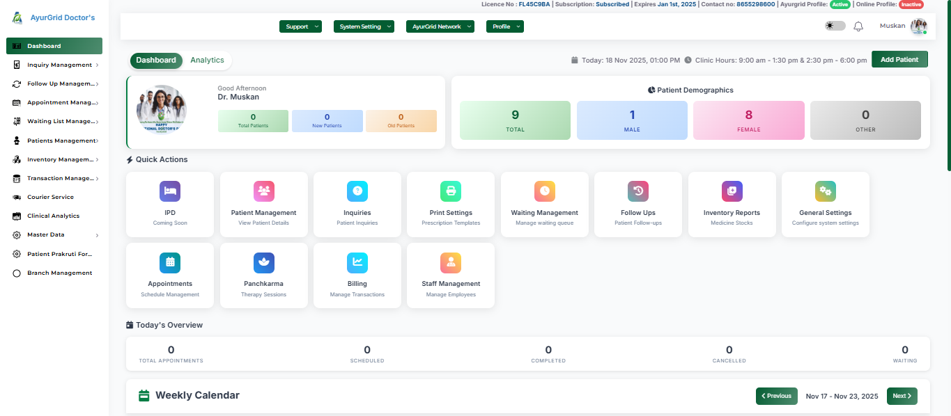Open the Inquiries quick action icon

coord(357,191)
